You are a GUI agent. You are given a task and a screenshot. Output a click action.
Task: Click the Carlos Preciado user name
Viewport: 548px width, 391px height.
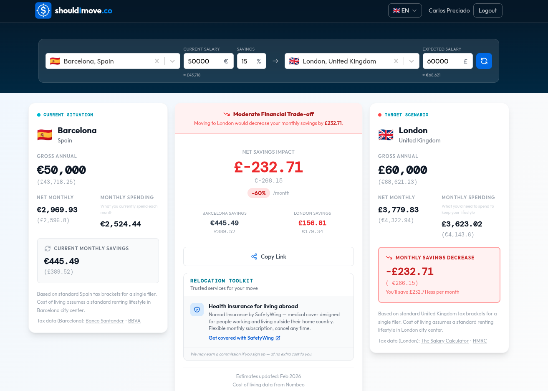(449, 10)
